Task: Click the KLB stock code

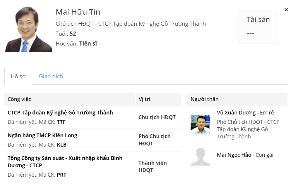Action: pyautogui.click(x=62, y=145)
